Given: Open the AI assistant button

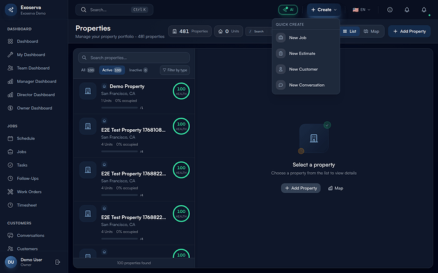Looking at the screenshot, I should [x=288, y=10].
